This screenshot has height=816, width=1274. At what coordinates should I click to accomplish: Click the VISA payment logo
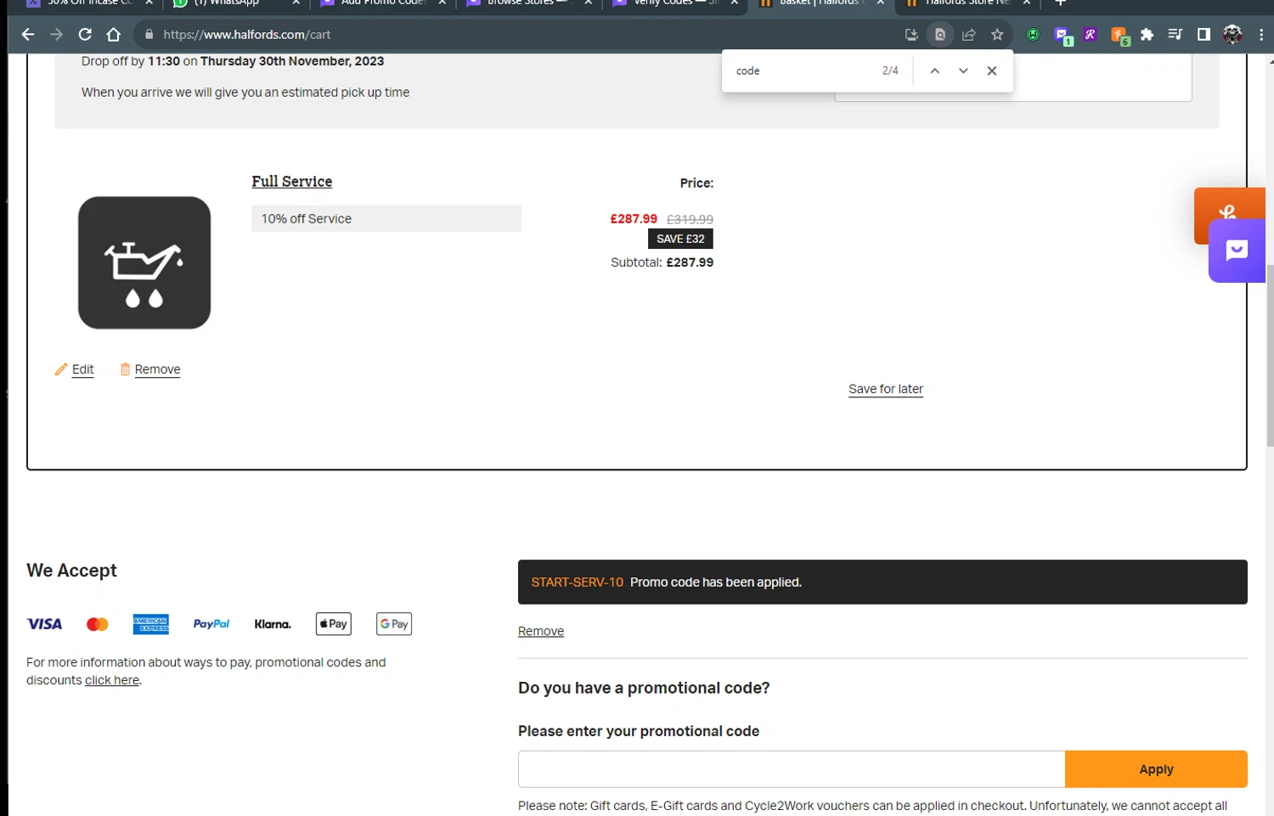[44, 624]
